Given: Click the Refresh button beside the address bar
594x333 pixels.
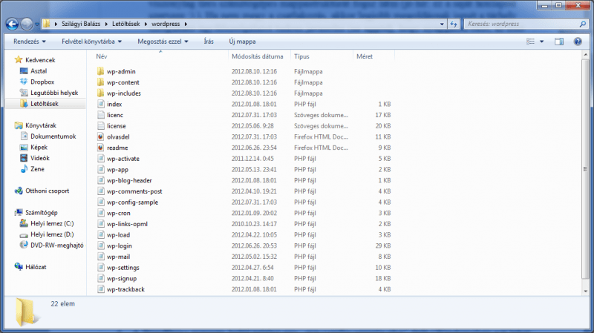Looking at the screenshot, I should pos(454,24).
